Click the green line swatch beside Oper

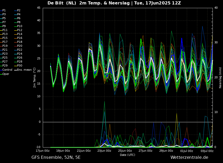pos(1,74)
